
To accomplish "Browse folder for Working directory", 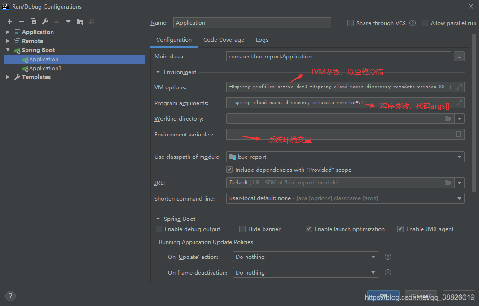I will (x=448, y=118).
